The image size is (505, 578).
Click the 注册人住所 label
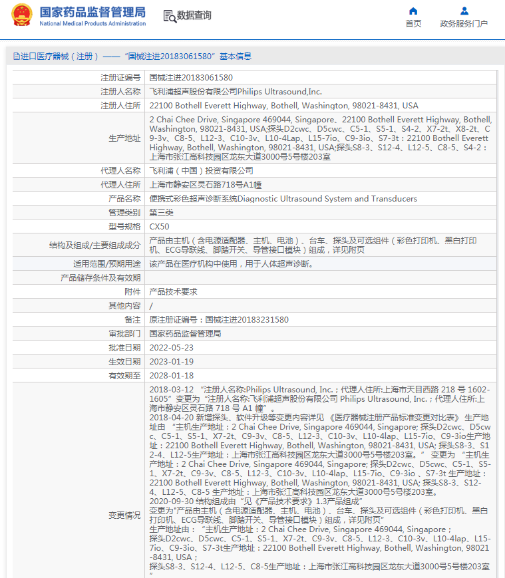point(120,106)
